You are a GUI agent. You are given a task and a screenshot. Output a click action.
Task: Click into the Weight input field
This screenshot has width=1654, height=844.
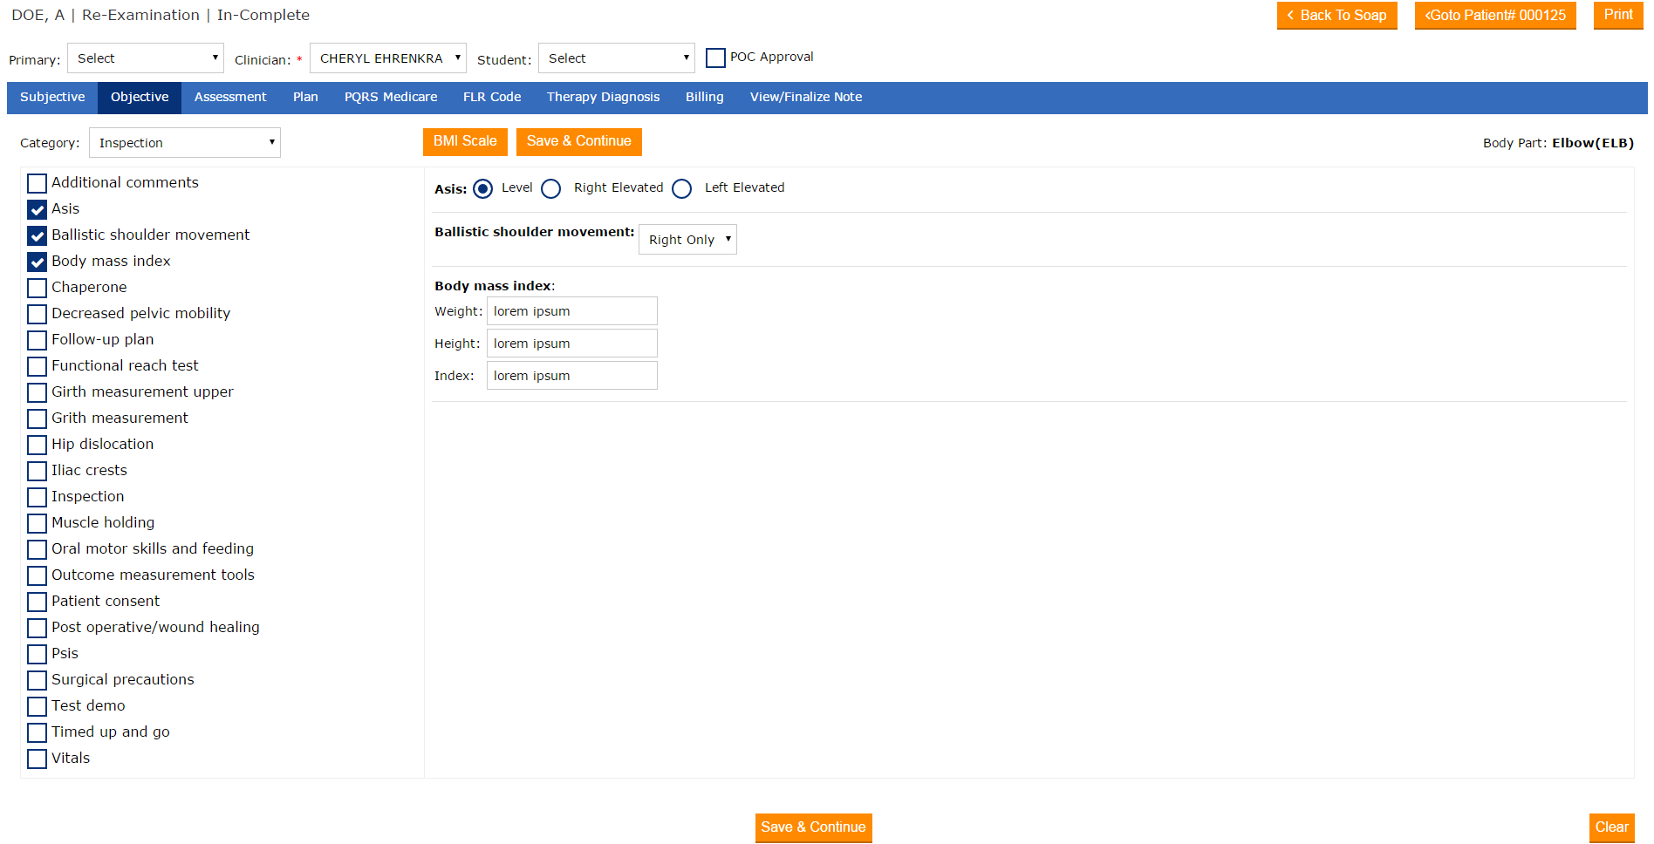571,311
